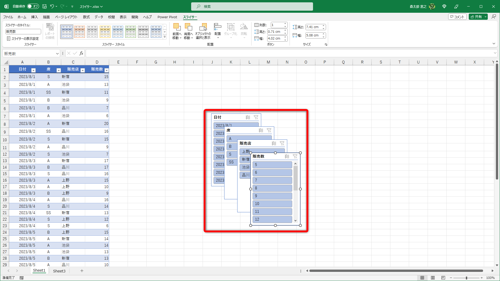The width and height of the screenshot is (500, 281).
Task: Click the Bring Forward (前面へ移動) icon
Action: (x=177, y=27)
